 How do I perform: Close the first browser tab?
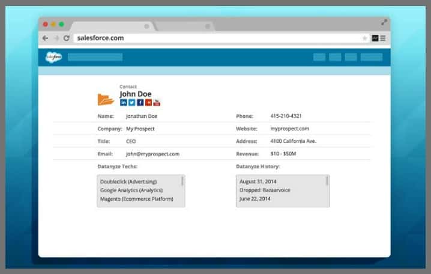coord(146,26)
